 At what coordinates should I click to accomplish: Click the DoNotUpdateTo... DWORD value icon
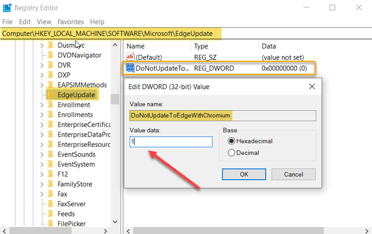[130, 68]
